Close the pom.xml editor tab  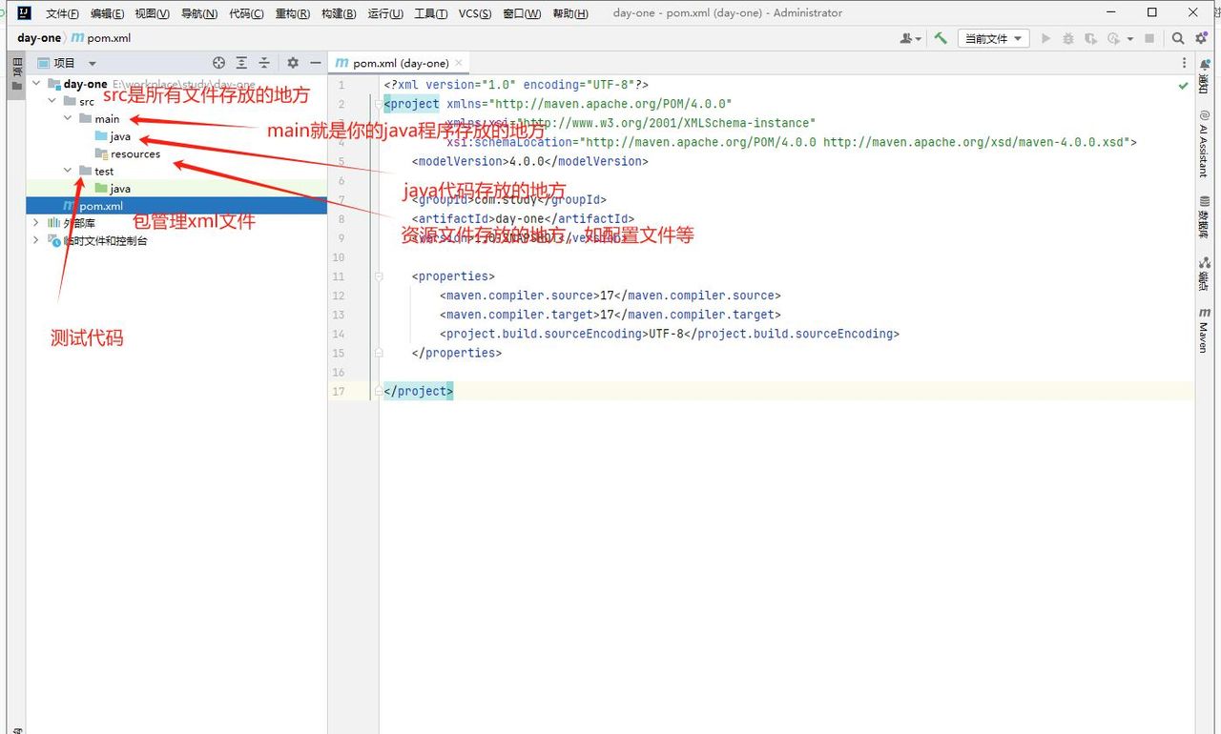pyautogui.click(x=459, y=63)
